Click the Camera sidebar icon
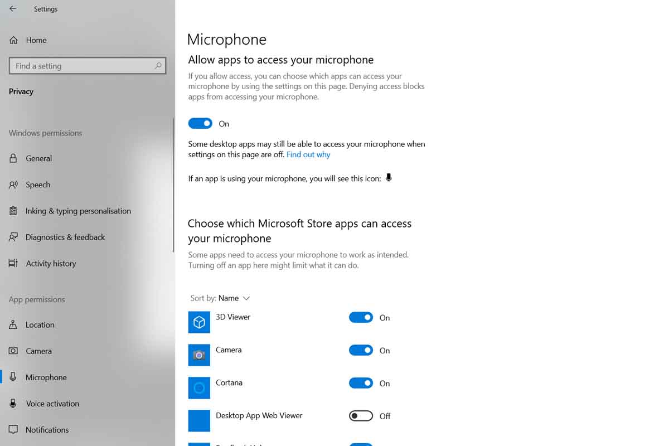 (x=13, y=351)
